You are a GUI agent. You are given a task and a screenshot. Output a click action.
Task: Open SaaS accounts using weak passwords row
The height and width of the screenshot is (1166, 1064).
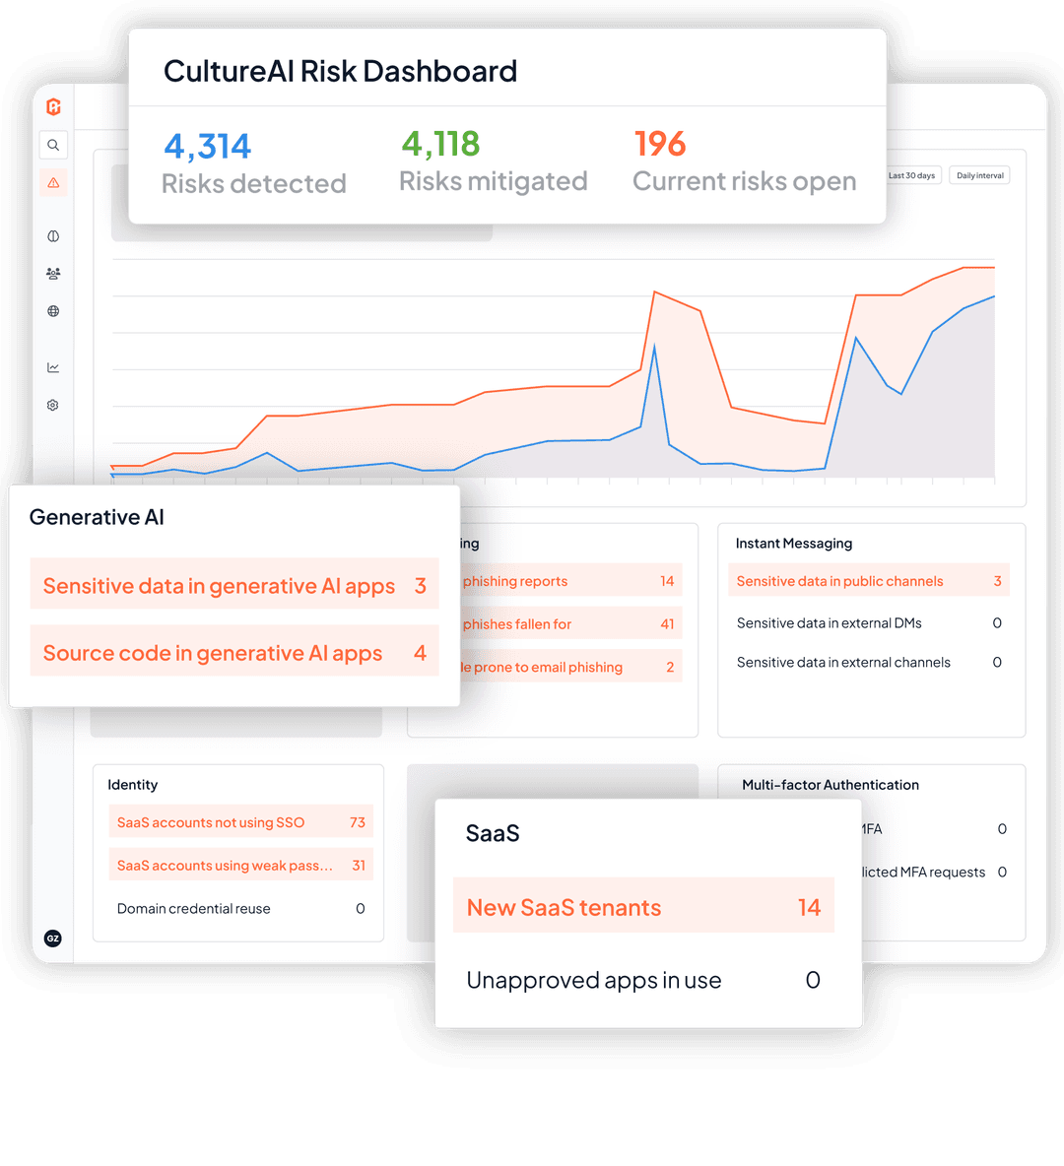point(241,866)
